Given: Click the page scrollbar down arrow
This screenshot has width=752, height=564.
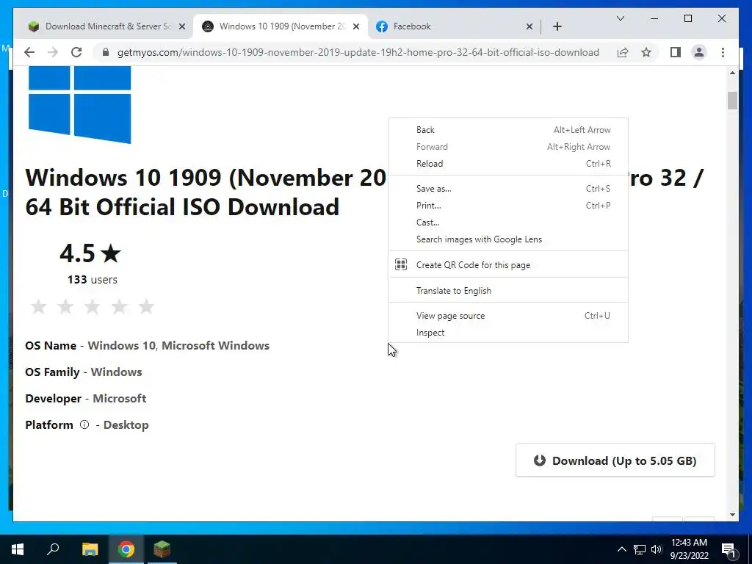Looking at the screenshot, I should pyautogui.click(x=732, y=515).
